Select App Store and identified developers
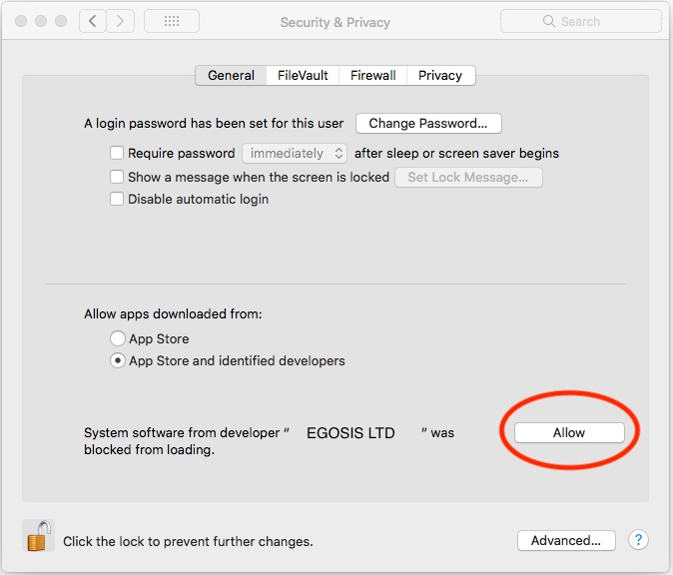Viewport: 673px width, 575px height. 118,360
